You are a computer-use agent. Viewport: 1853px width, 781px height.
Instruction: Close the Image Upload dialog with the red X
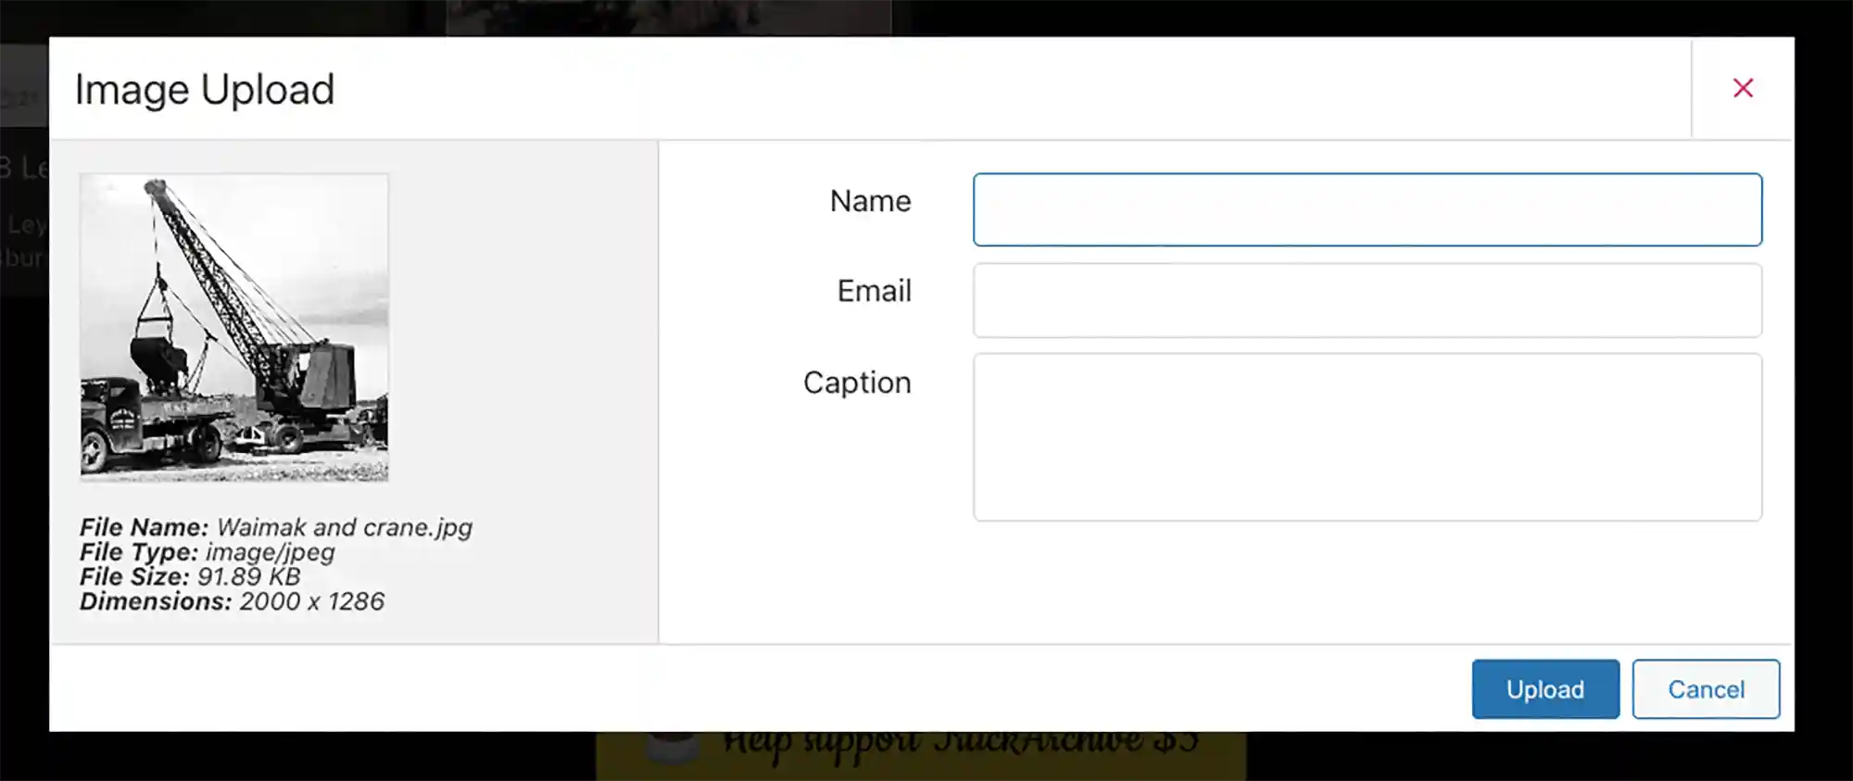click(1743, 88)
